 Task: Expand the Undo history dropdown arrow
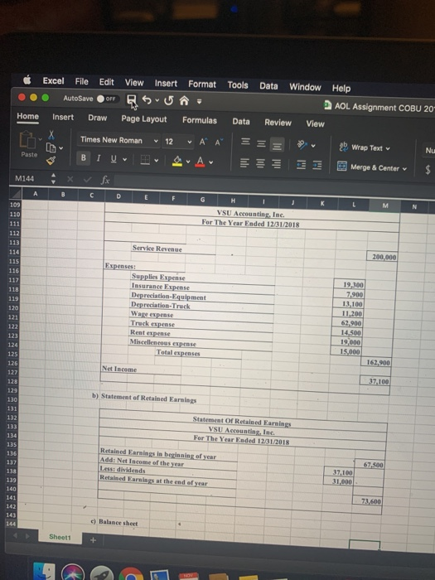pyautogui.click(x=157, y=100)
